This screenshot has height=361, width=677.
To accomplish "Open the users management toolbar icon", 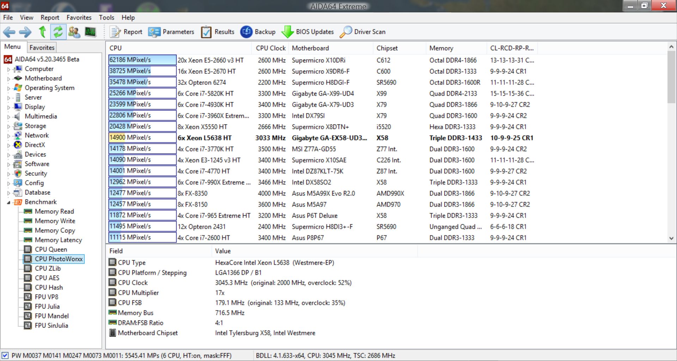I will click(74, 32).
